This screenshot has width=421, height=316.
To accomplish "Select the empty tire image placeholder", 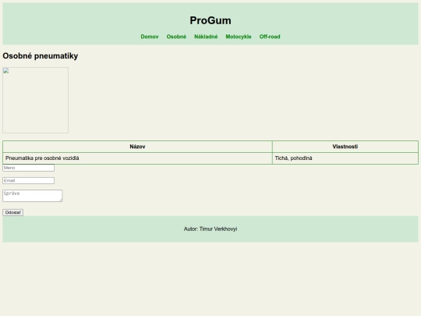I will 35,100.
